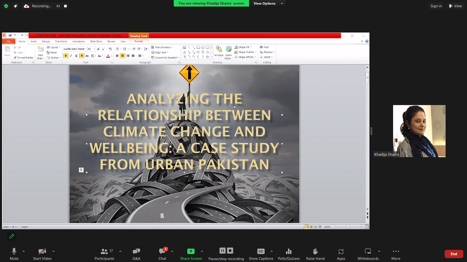The image size is (467, 262).
Task: Toggle Start Video camera
Action: click(42, 252)
